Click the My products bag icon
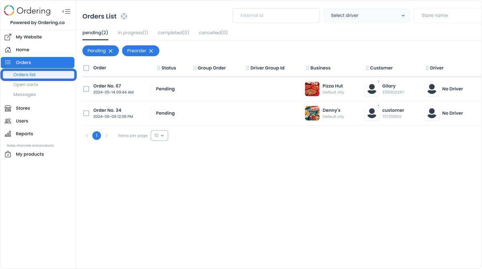This screenshot has width=482, height=269. pos(8,154)
